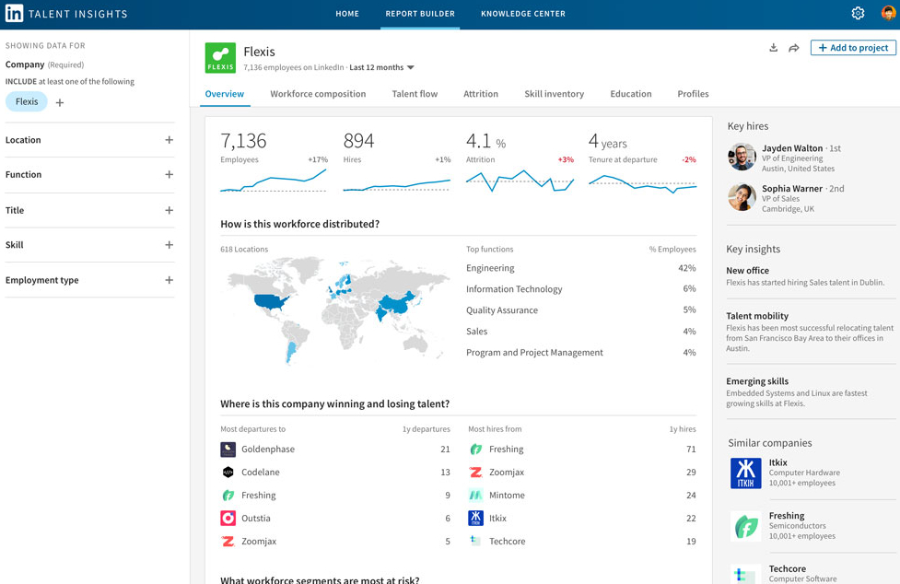Click the 894 Hires figure
The width and height of the screenshot is (900, 584).
358,141
